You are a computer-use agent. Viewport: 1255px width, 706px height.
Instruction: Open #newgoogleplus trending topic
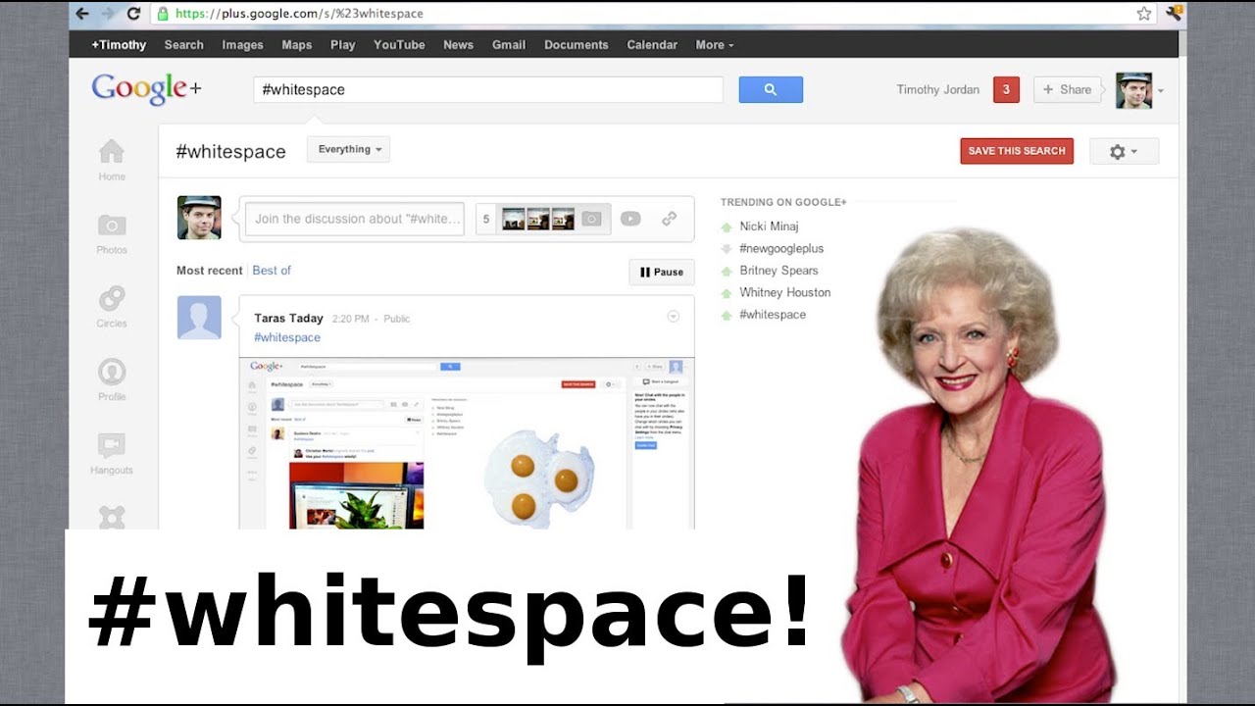[x=781, y=249]
